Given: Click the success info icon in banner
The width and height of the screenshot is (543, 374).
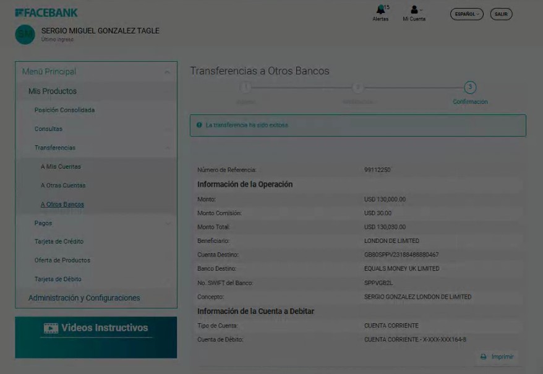Looking at the screenshot, I should click(199, 125).
